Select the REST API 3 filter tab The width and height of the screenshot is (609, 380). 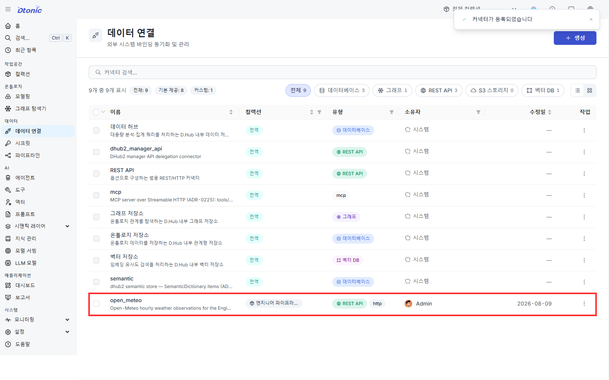pyautogui.click(x=439, y=90)
